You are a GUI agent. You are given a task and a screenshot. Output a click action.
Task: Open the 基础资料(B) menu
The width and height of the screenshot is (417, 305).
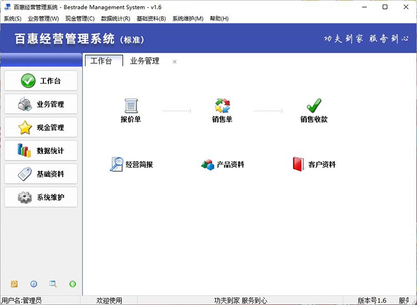click(151, 18)
